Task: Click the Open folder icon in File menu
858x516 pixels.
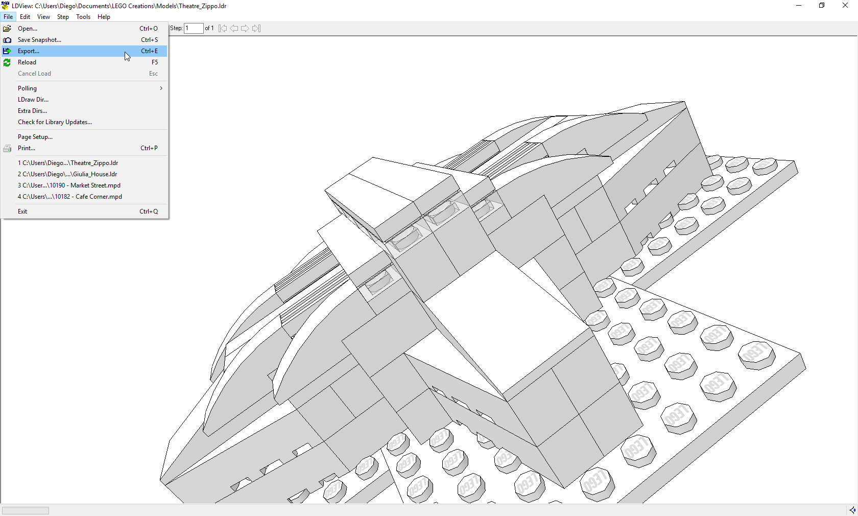Action: pyautogui.click(x=7, y=29)
